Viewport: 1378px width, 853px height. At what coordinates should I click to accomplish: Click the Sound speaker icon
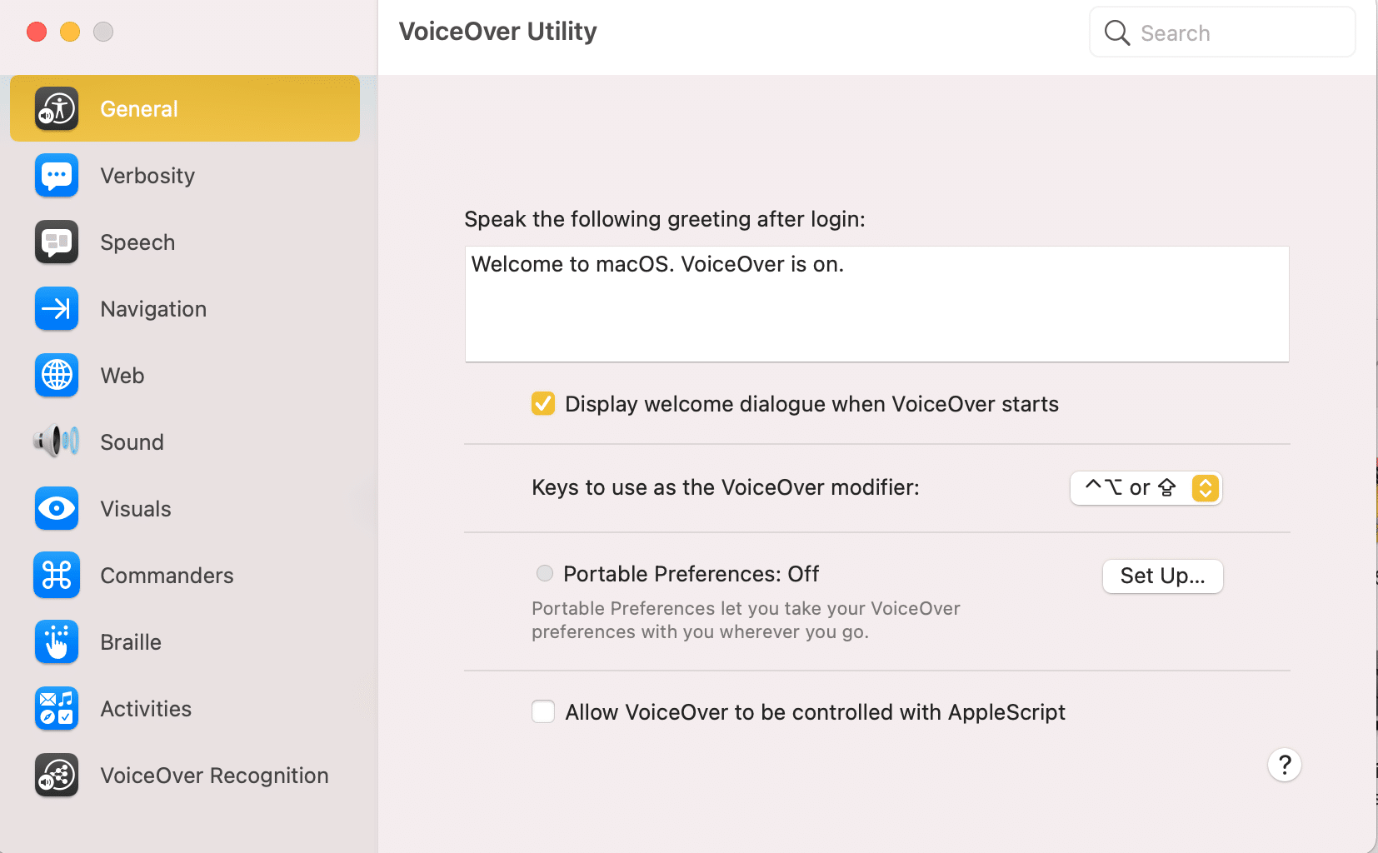tap(55, 441)
